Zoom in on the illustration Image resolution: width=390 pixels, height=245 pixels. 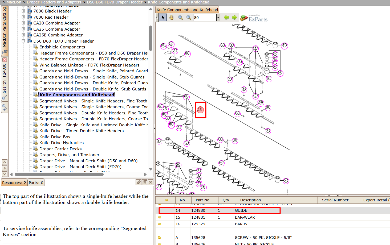[x=181, y=18]
